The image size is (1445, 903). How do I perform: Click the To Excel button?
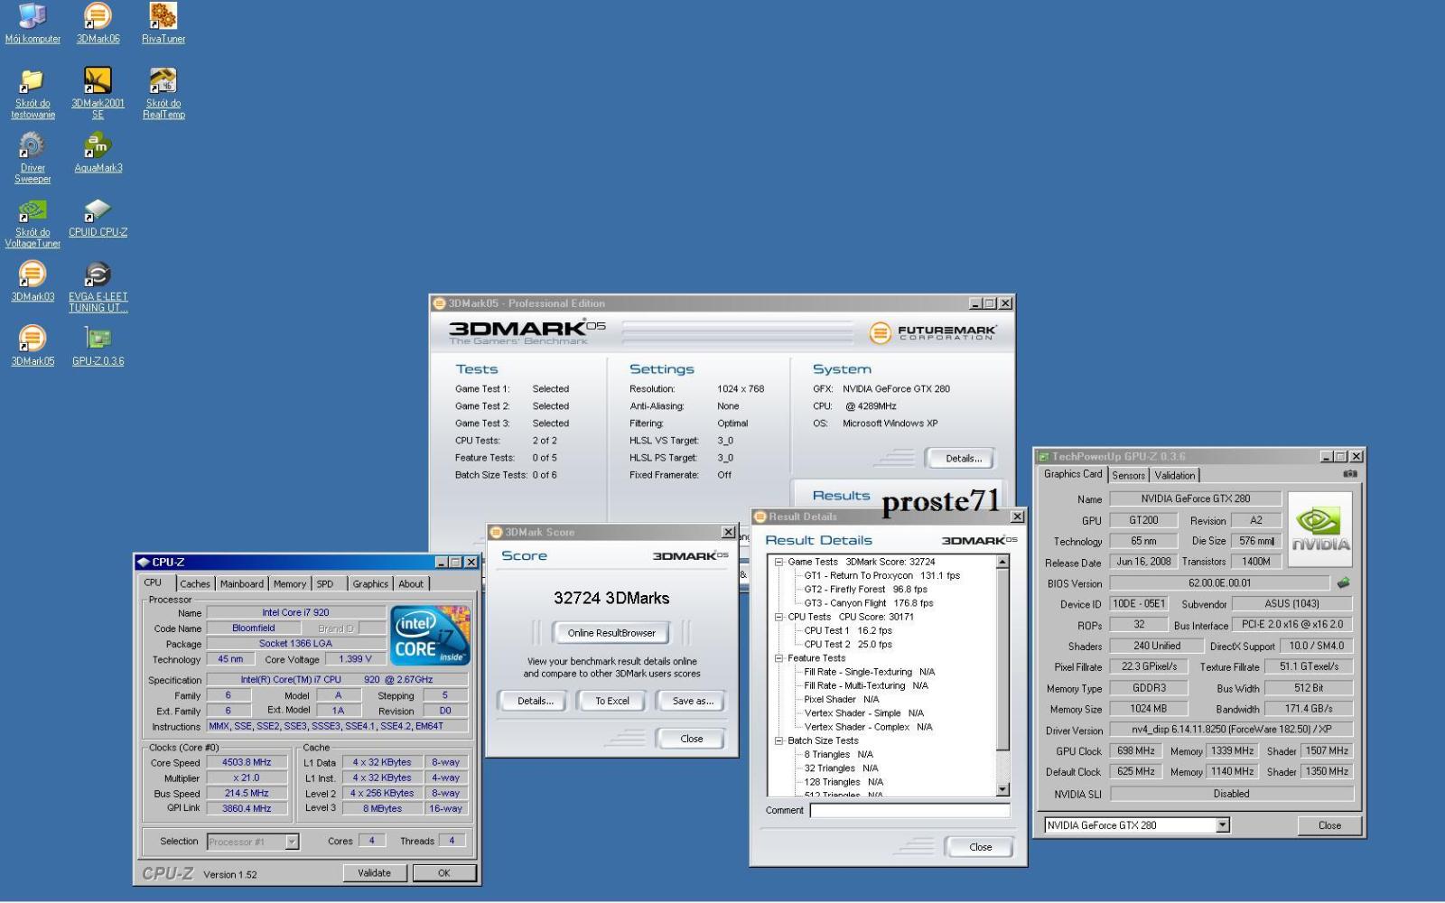(x=612, y=701)
